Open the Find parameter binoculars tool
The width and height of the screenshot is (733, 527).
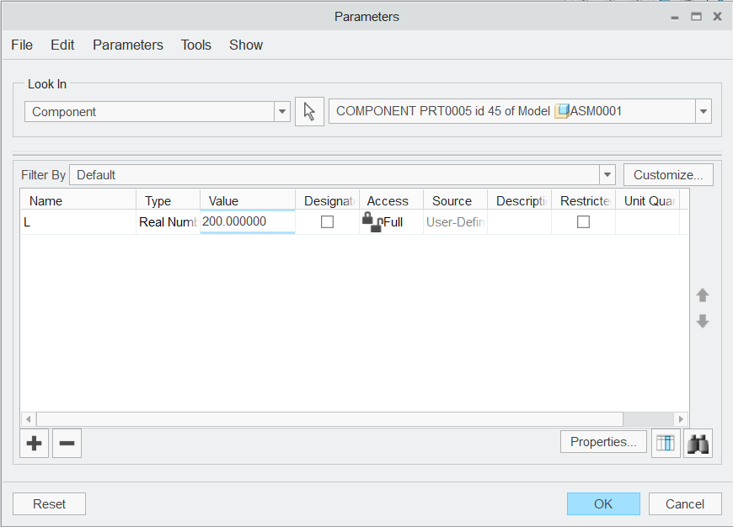point(698,442)
